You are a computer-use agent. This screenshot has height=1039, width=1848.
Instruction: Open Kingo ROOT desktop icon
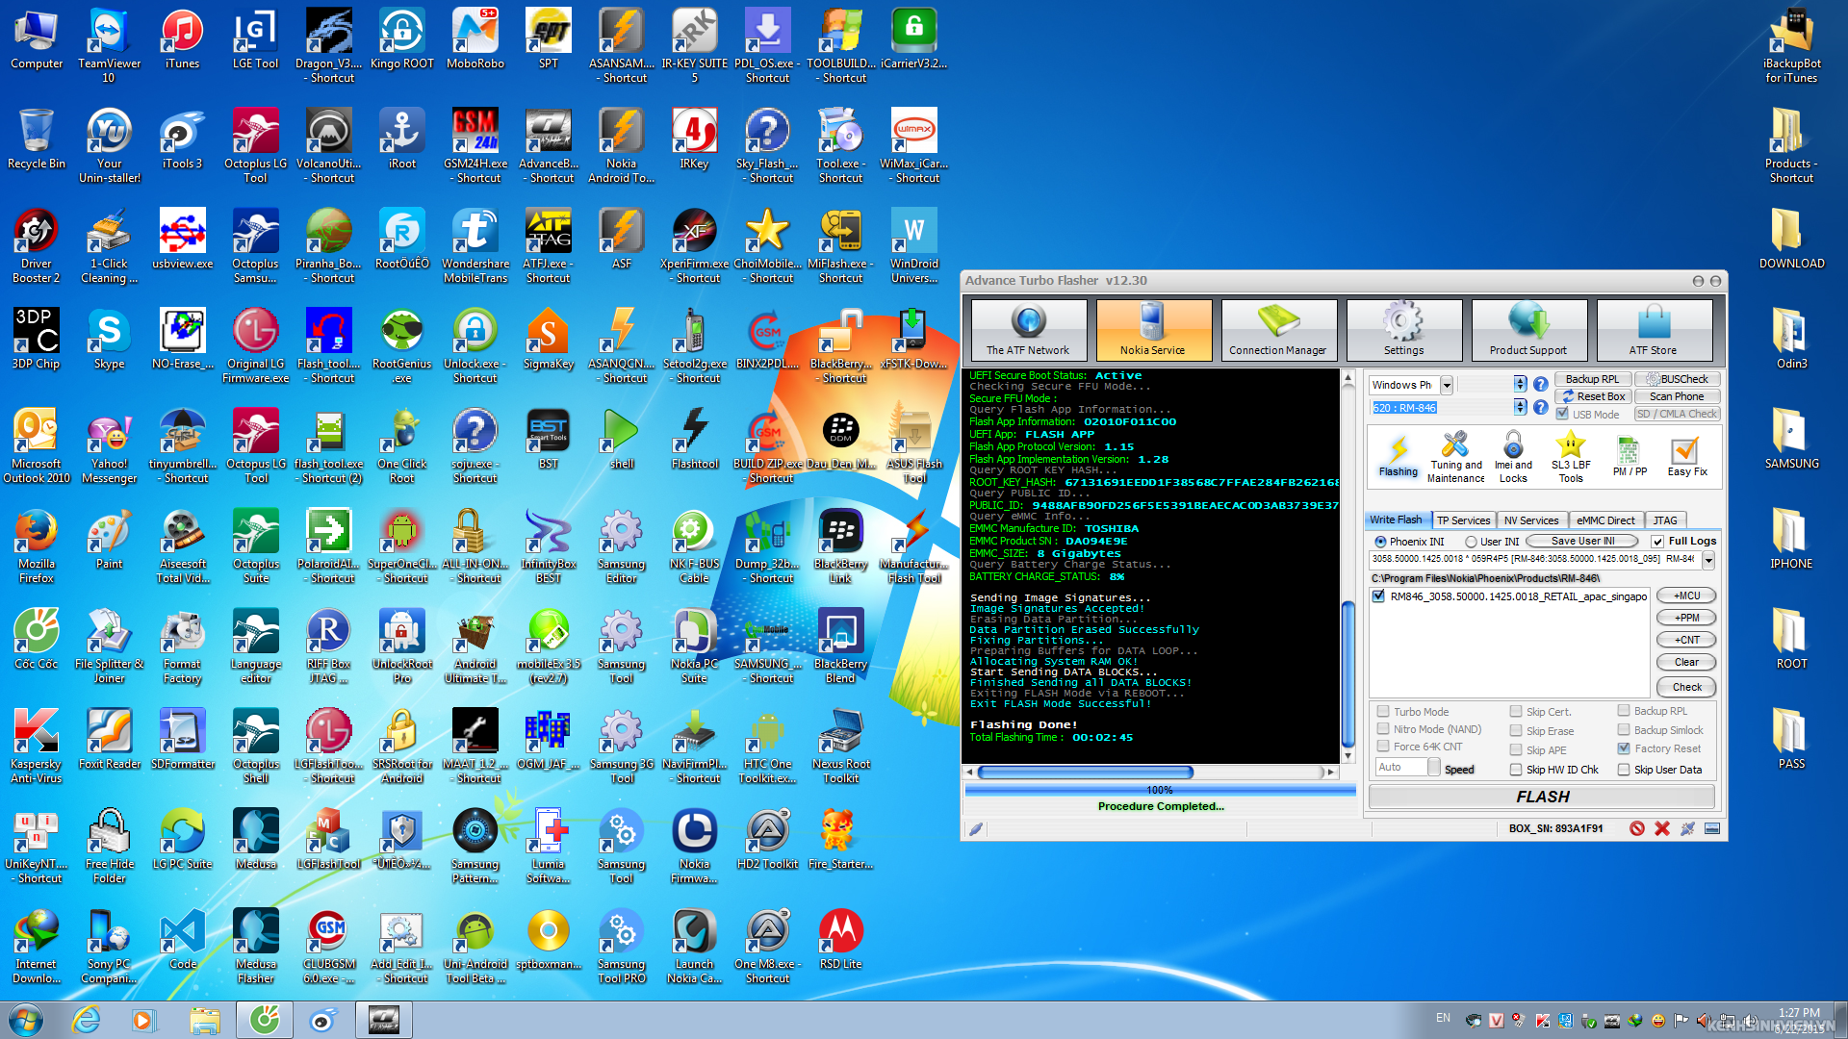[402, 38]
